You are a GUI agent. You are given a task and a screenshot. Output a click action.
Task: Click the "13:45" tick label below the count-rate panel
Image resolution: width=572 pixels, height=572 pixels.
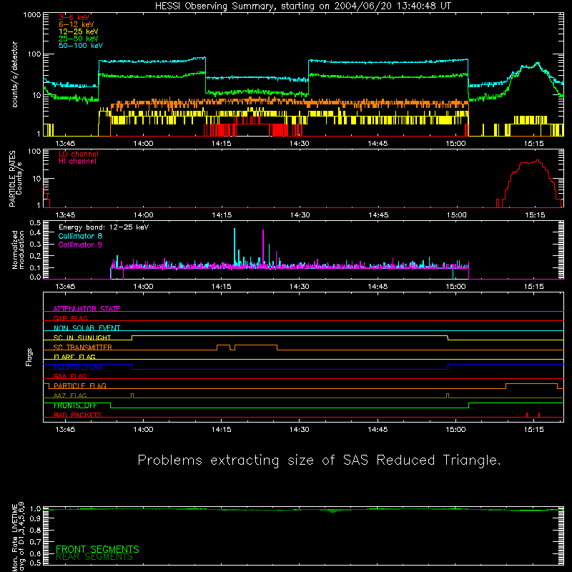(x=65, y=144)
